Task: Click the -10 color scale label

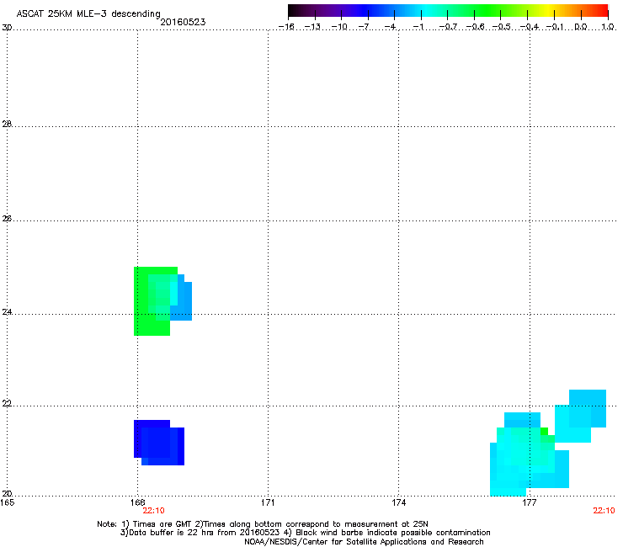Action: pos(339,27)
